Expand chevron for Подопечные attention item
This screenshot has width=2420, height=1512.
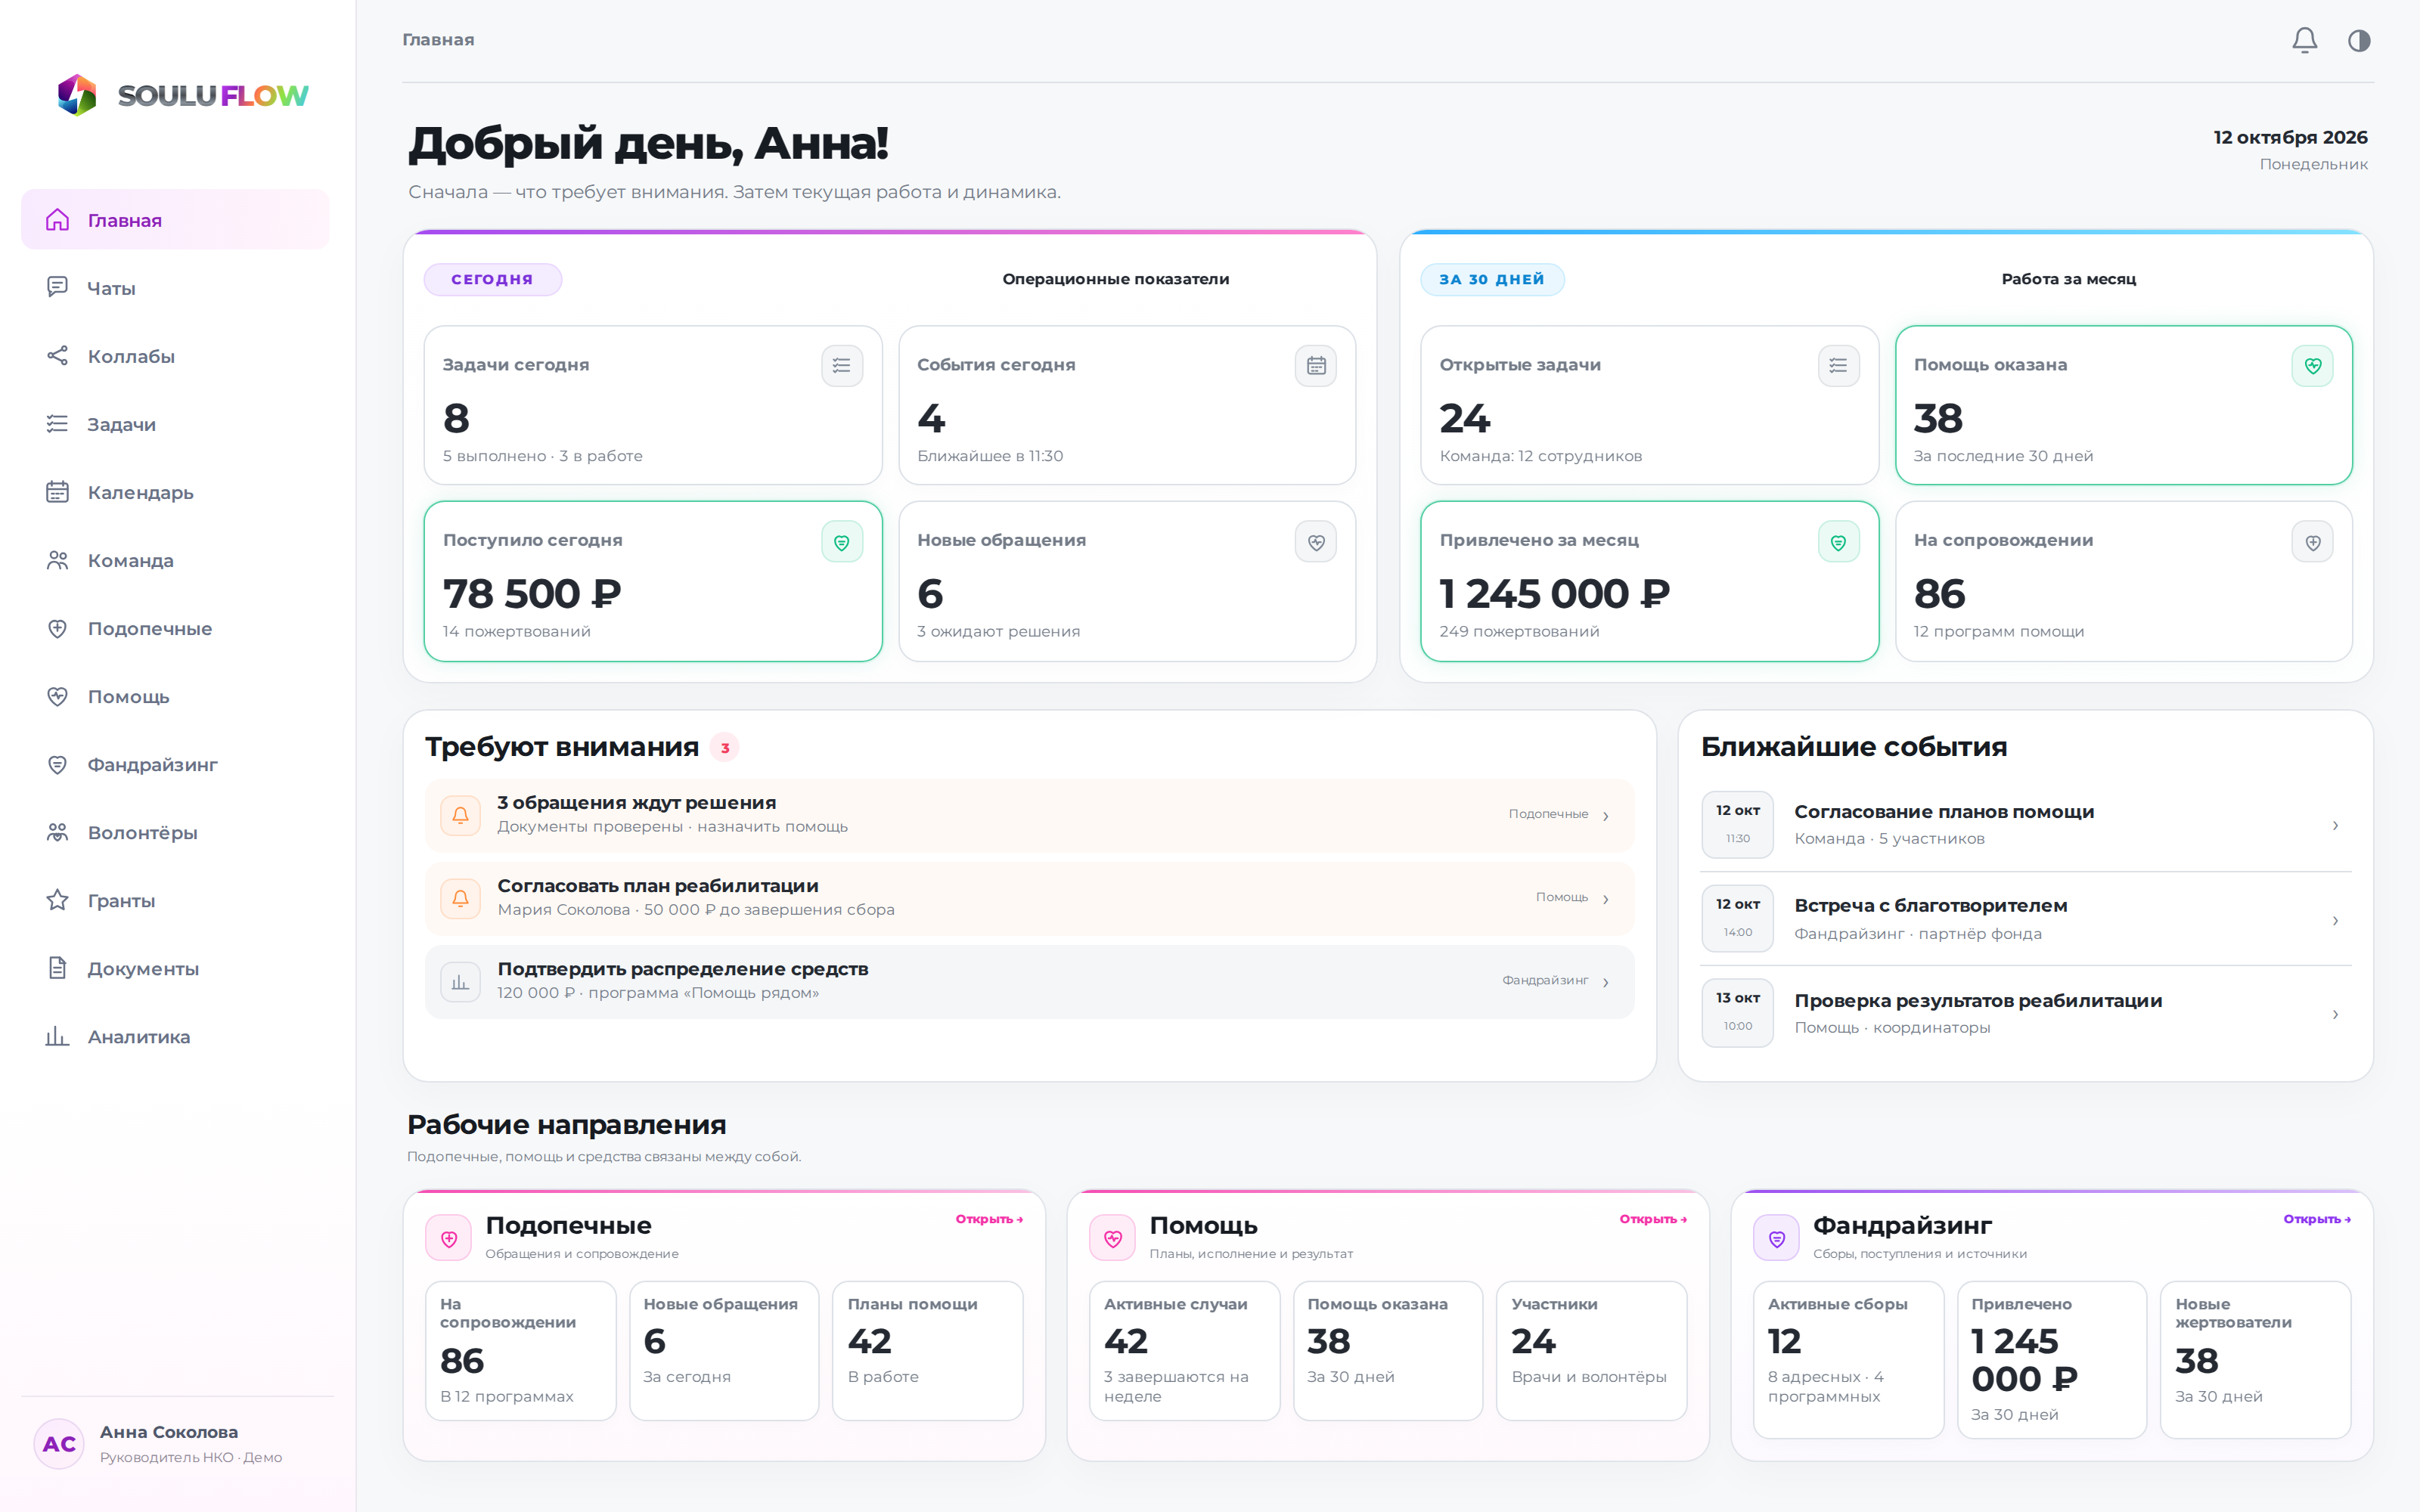1606,816
